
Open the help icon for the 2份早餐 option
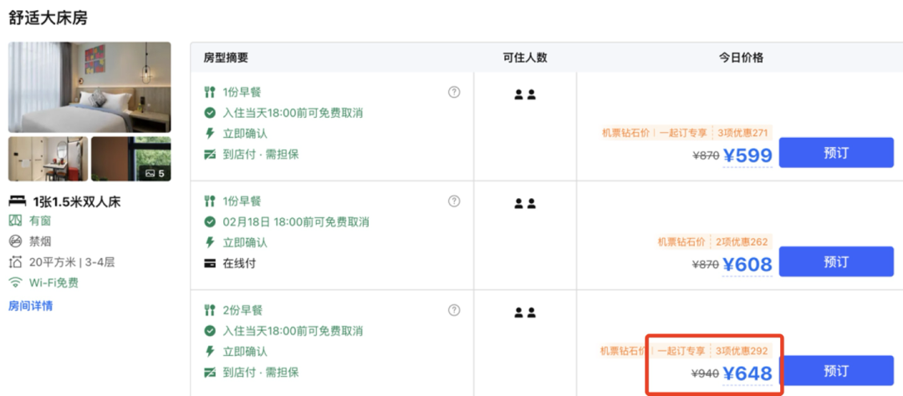pyautogui.click(x=454, y=311)
